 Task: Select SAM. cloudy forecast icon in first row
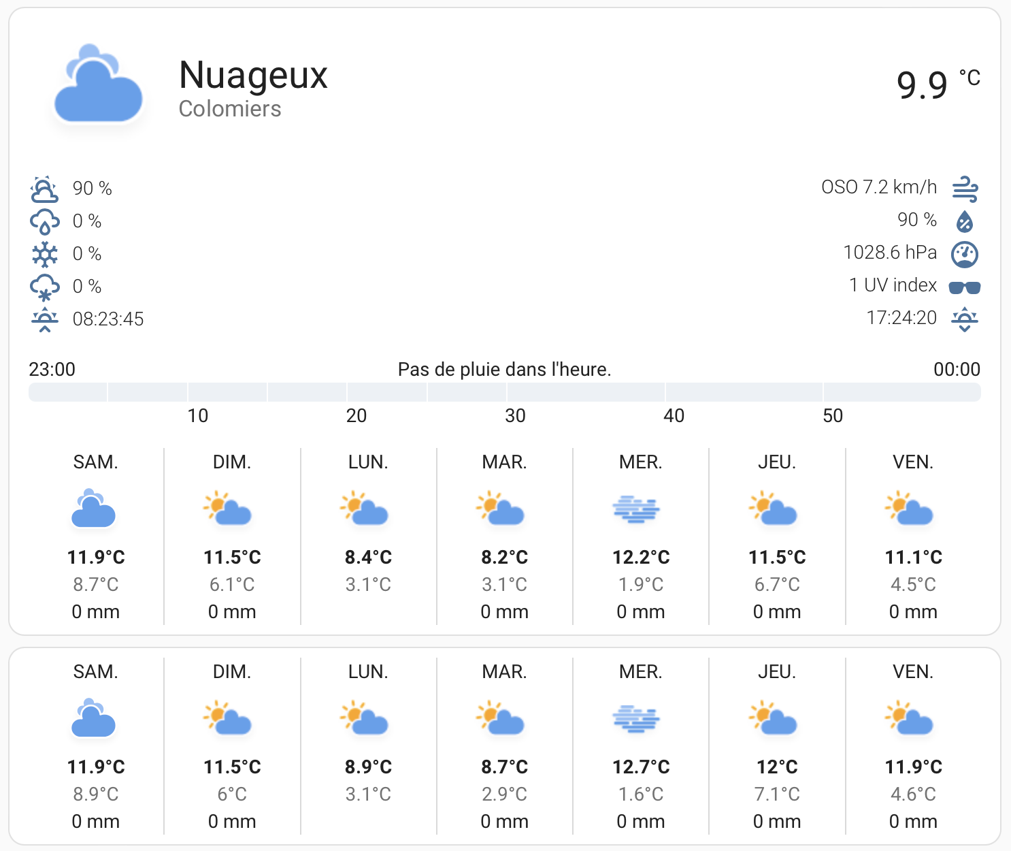coord(94,509)
